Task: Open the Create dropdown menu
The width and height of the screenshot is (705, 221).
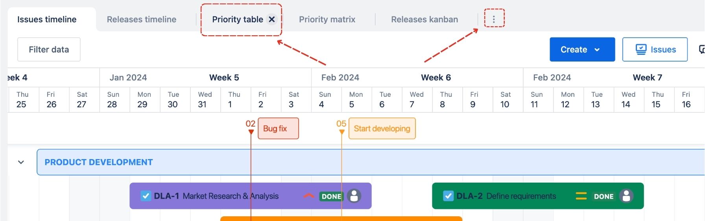Action: (x=597, y=50)
